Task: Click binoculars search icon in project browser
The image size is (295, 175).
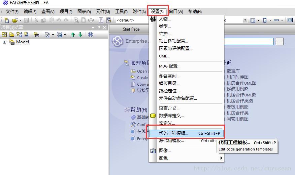Action: coord(36,35)
